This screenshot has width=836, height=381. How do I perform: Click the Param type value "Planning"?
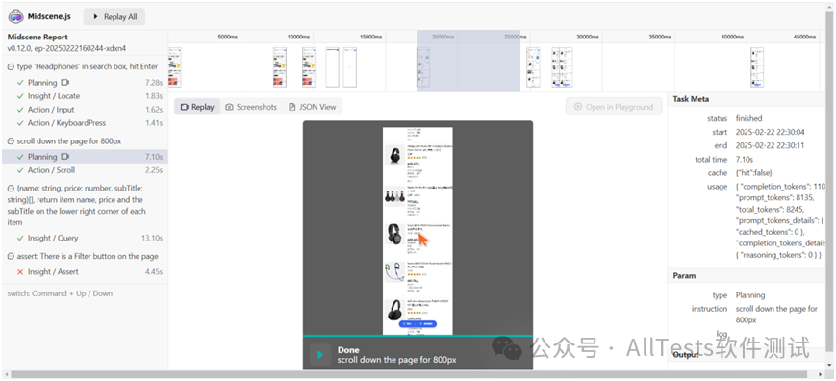(750, 295)
